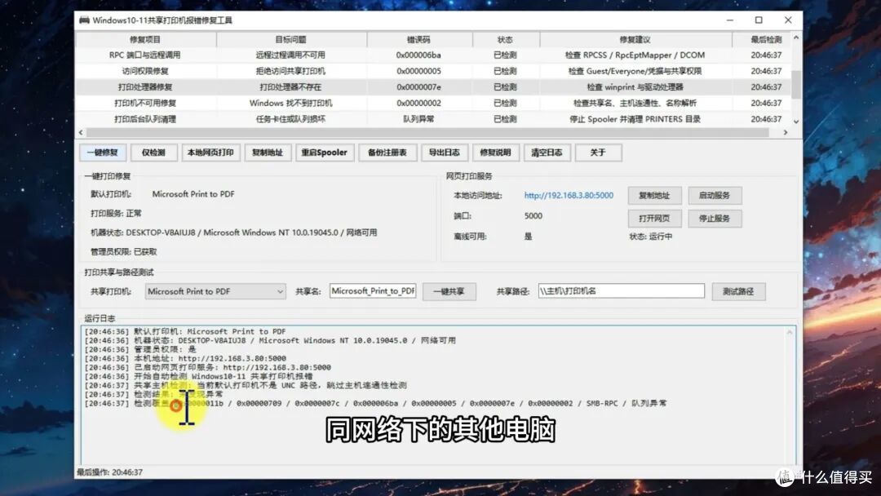Click the 清空日志 button
The image size is (881, 496).
(547, 153)
